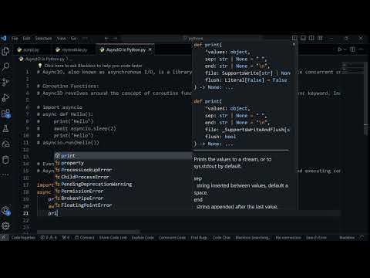The width and height of the screenshot is (370, 278).
Task: Click the AsyncIO in Python.py breadcrumb
Action: tap(45, 59)
